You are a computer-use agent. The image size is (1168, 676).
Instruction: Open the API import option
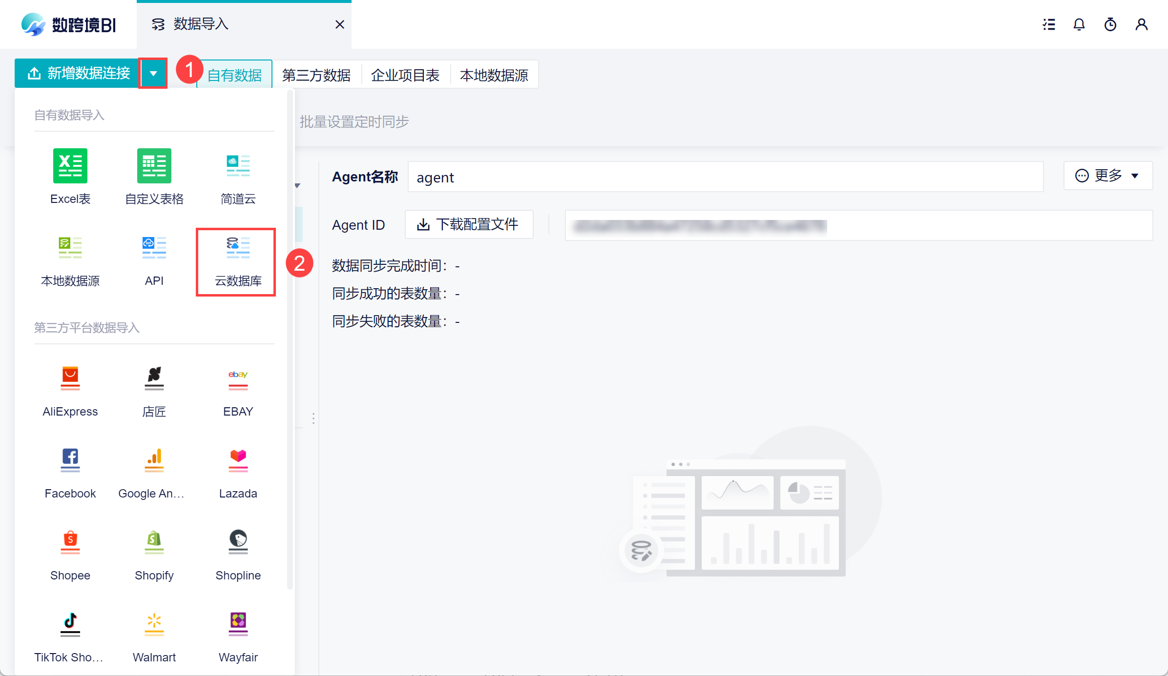pyautogui.click(x=154, y=248)
